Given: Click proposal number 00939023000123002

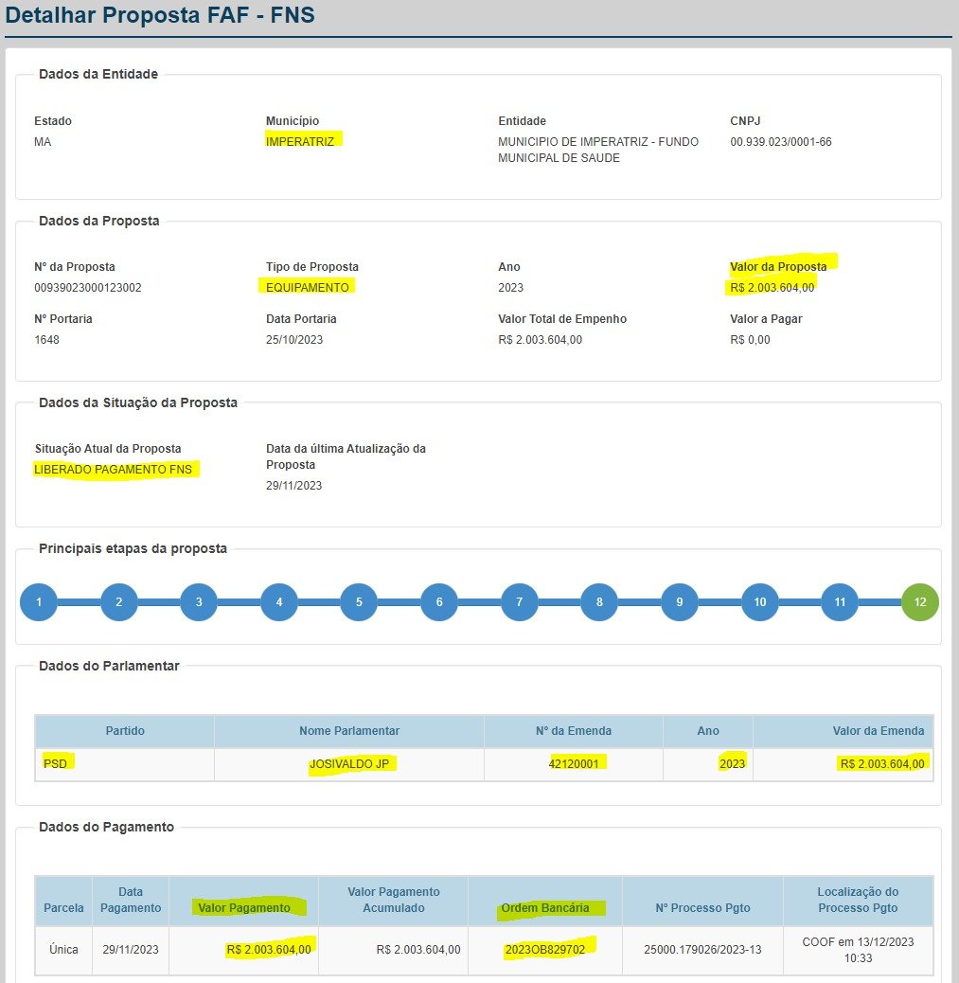Looking at the screenshot, I should pyautogui.click(x=88, y=288).
